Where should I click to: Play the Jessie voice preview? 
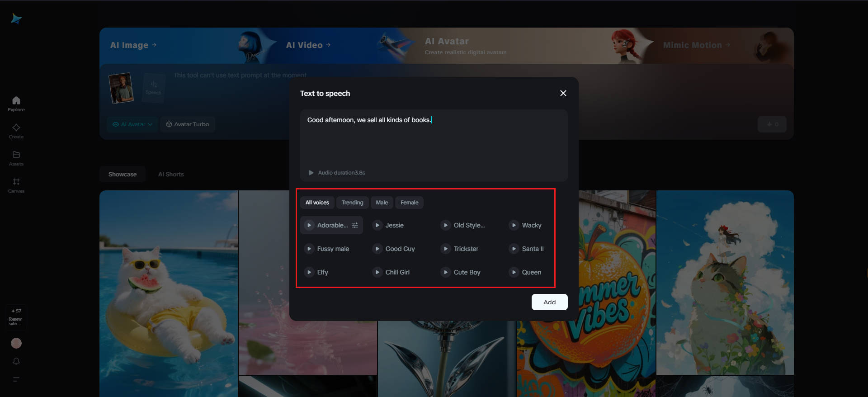click(377, 225)
